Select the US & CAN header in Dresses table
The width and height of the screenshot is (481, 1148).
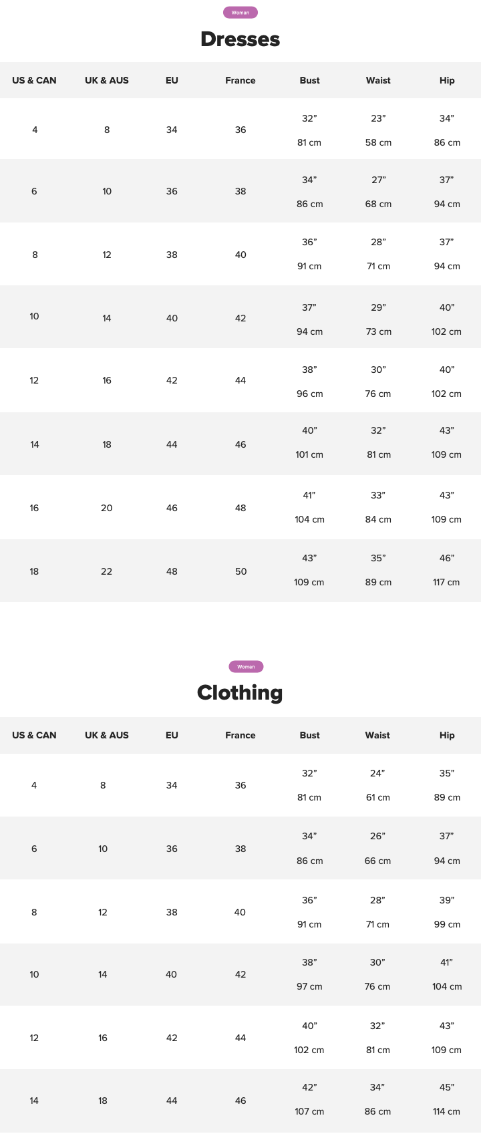(x=34, y=80)
